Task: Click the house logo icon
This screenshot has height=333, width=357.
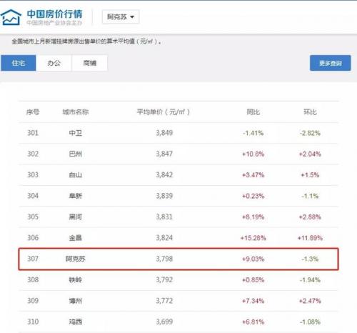Action: point(11,17)
